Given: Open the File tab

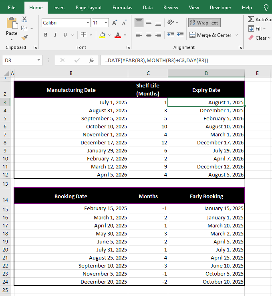Looking at the screenshot, I should point(12,8).
